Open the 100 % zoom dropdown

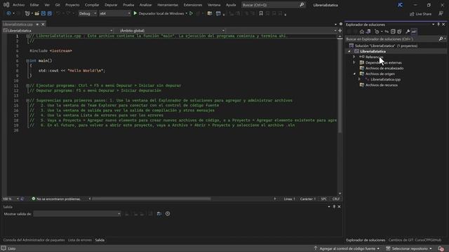point(11,199)
